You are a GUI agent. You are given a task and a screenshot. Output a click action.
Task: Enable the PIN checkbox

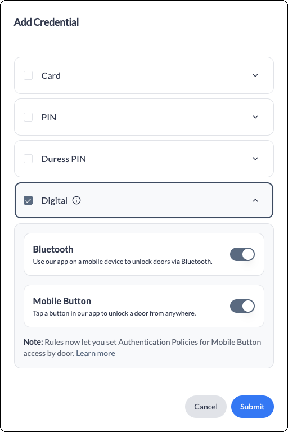click(x=28, y=117)
